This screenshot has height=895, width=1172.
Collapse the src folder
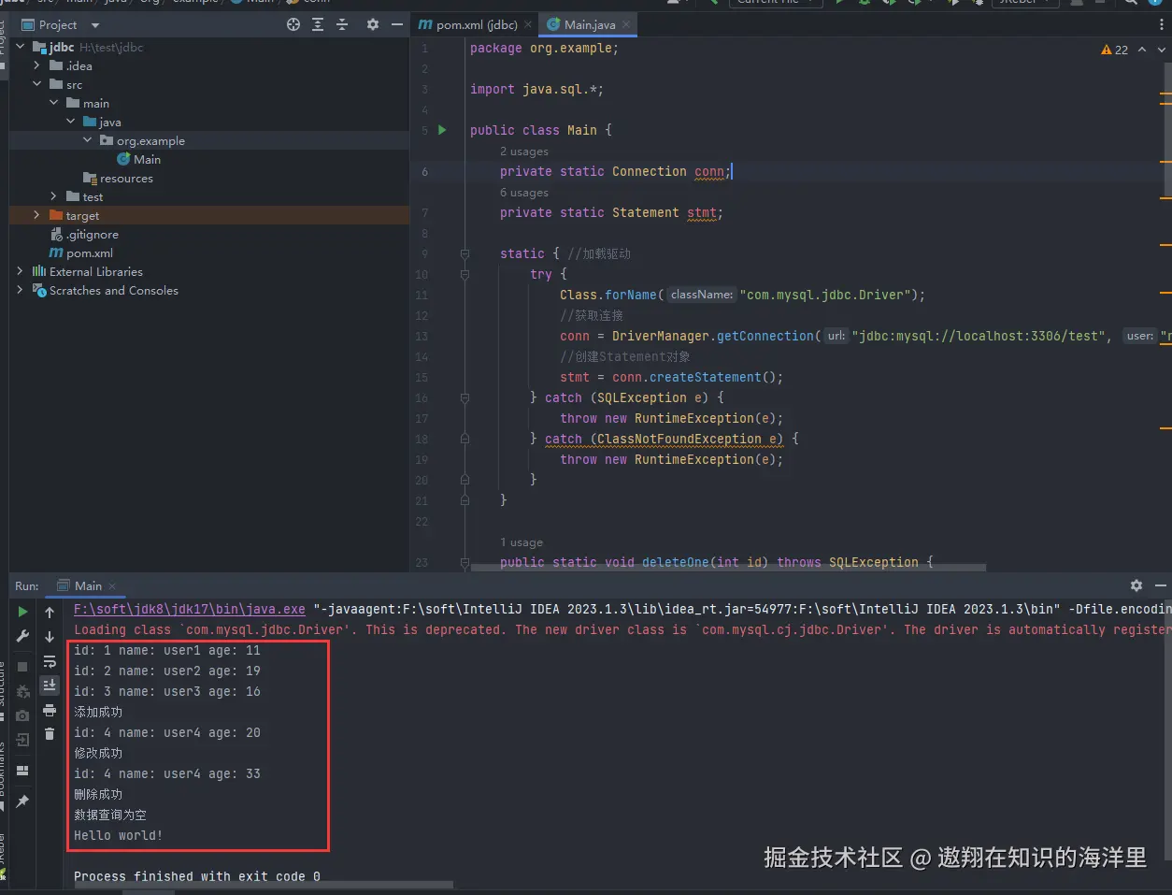(x=36, y=84)
